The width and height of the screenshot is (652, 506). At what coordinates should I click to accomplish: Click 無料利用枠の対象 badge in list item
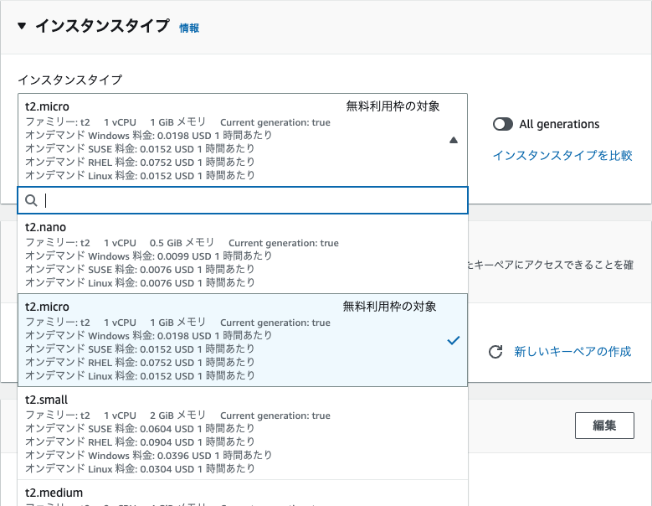point(389,307)
